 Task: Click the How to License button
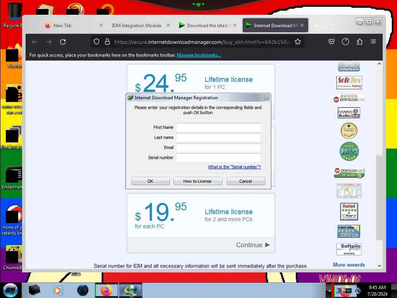197,181
